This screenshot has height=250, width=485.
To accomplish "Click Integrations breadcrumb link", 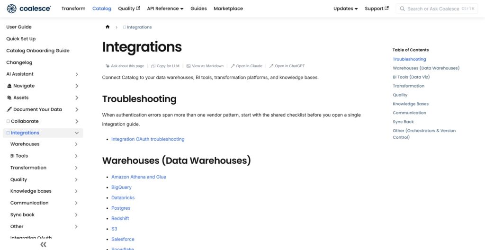I will coord(137,27).
